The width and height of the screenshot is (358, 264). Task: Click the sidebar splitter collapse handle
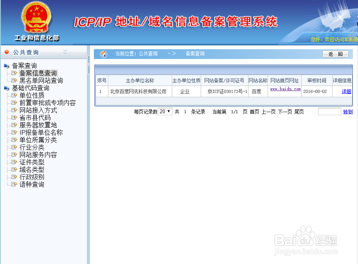click(88, 65)
